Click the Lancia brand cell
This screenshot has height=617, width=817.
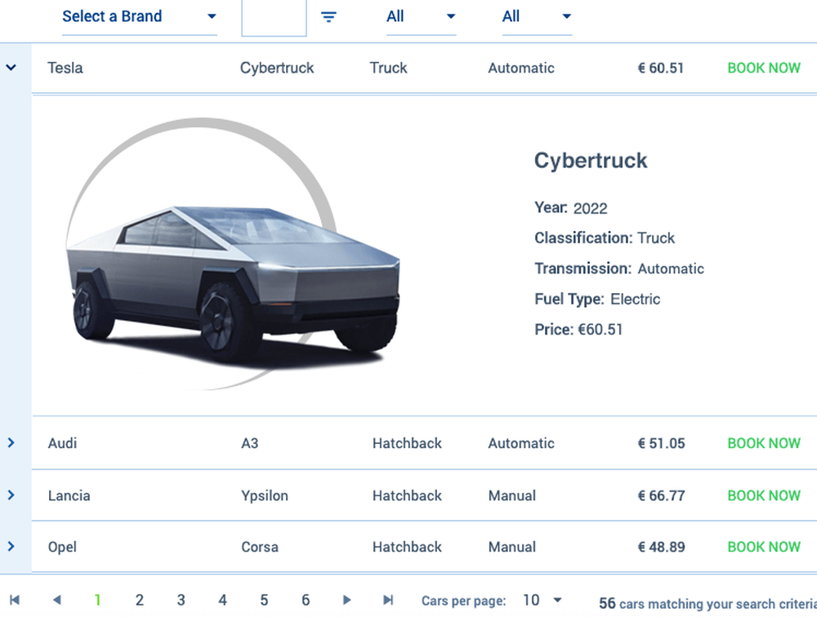coord(69,495)
